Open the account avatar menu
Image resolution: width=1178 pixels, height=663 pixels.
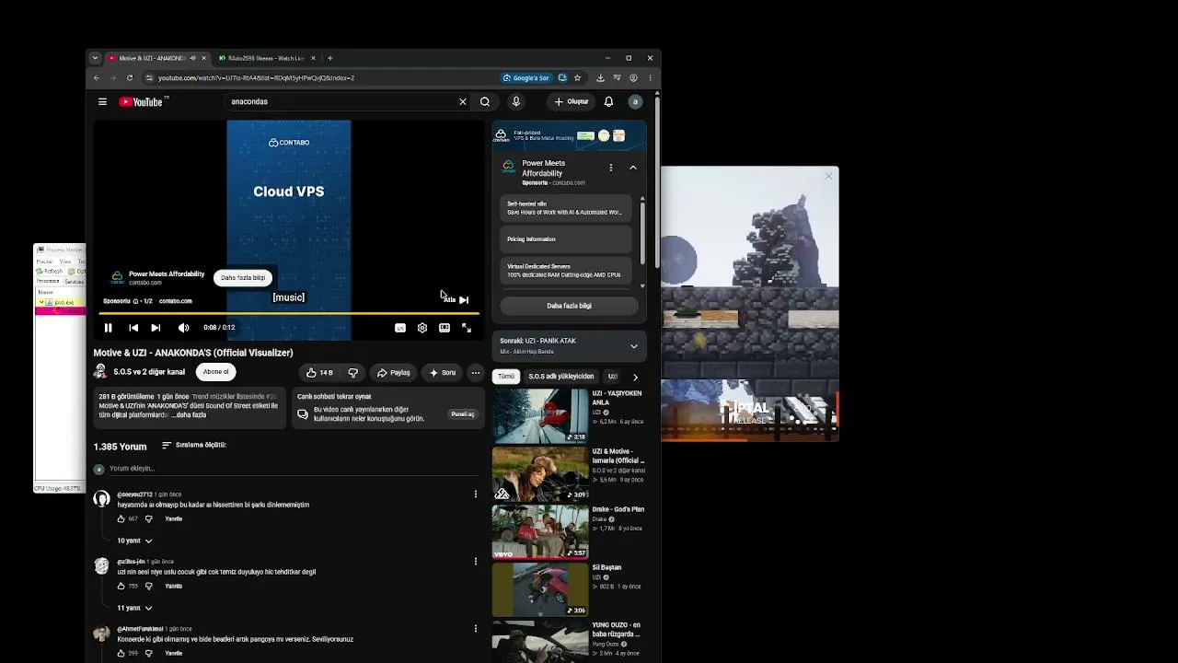pyautogui.click(x=635, y=102)
